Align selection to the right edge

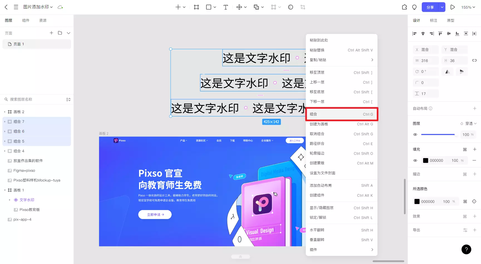click(x=431, y=34)
